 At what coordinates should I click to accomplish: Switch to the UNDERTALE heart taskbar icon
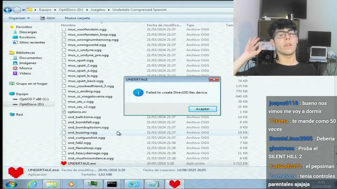[174, 184]
